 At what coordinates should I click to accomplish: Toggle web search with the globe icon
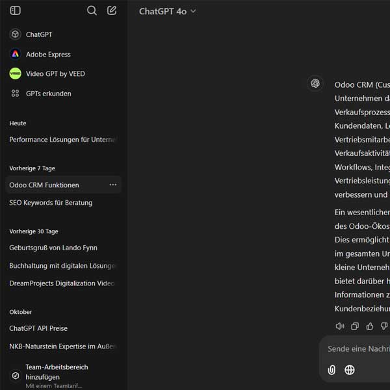pyautogui.click(x=350, y=370)
